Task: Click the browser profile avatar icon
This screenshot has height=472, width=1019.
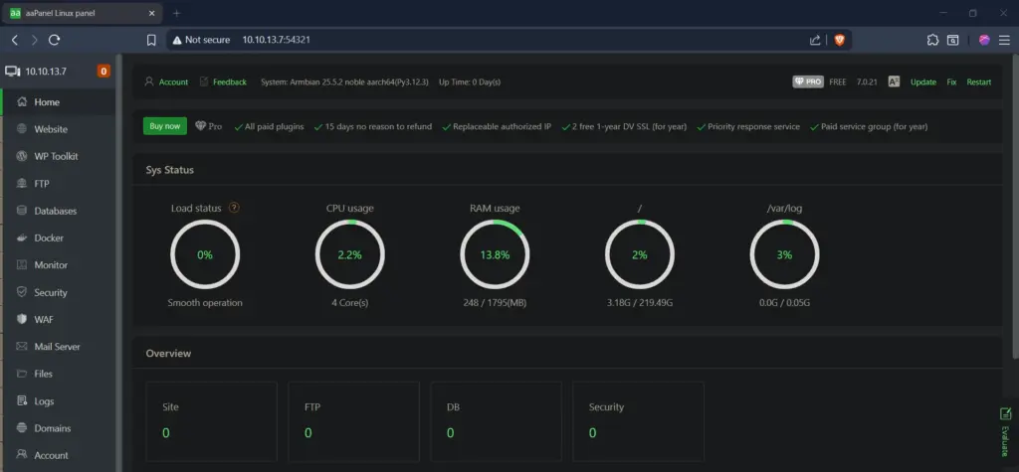Action: coord(984,40)
